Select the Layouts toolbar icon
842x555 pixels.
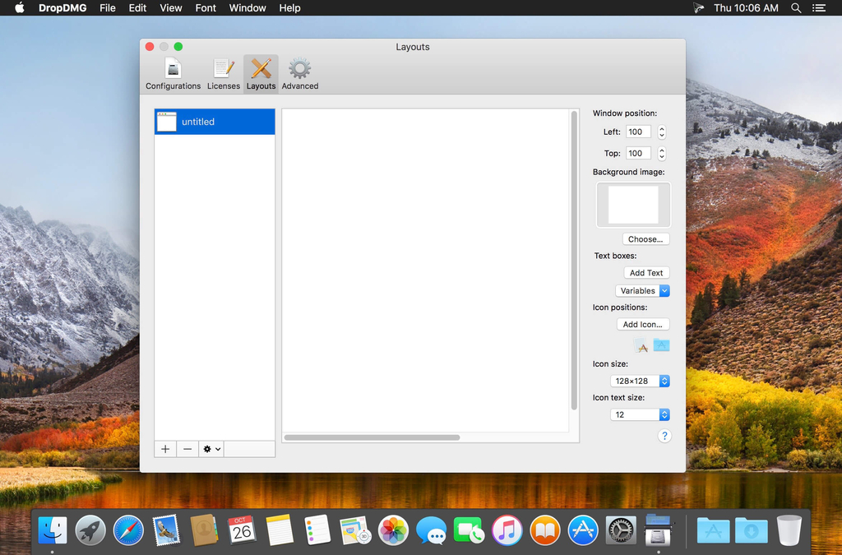tap(261, 72)
